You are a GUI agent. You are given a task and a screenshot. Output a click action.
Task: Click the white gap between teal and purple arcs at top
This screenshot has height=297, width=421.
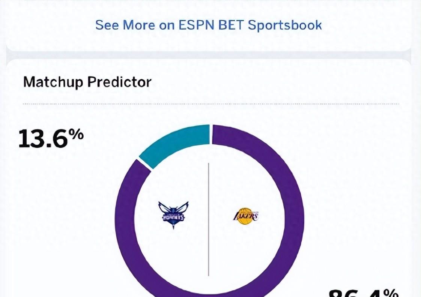point(211,134)
